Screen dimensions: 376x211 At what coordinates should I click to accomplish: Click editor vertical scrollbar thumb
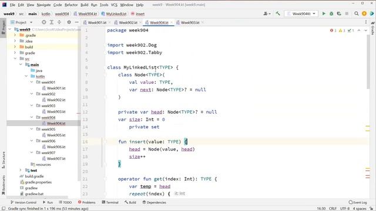tap(368, 62)
